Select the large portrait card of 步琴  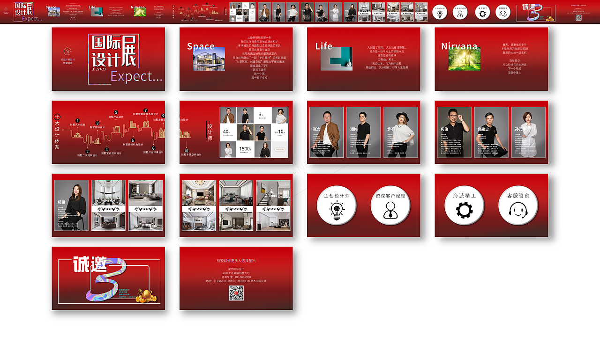click(401, 132)
